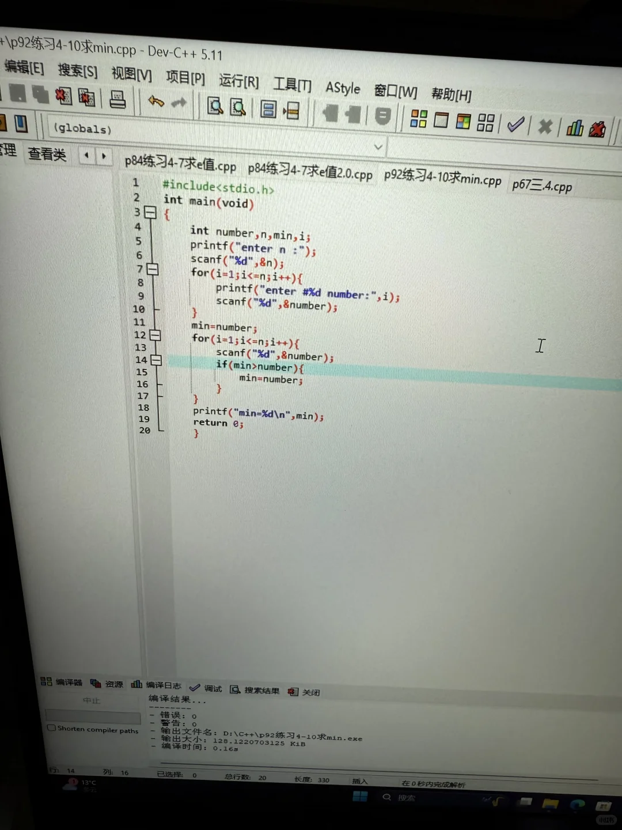Image resolution: width=622 pixels, height=830 pixels.
Task: Click the Close all files toolbar icon
Action: point(86,97)
